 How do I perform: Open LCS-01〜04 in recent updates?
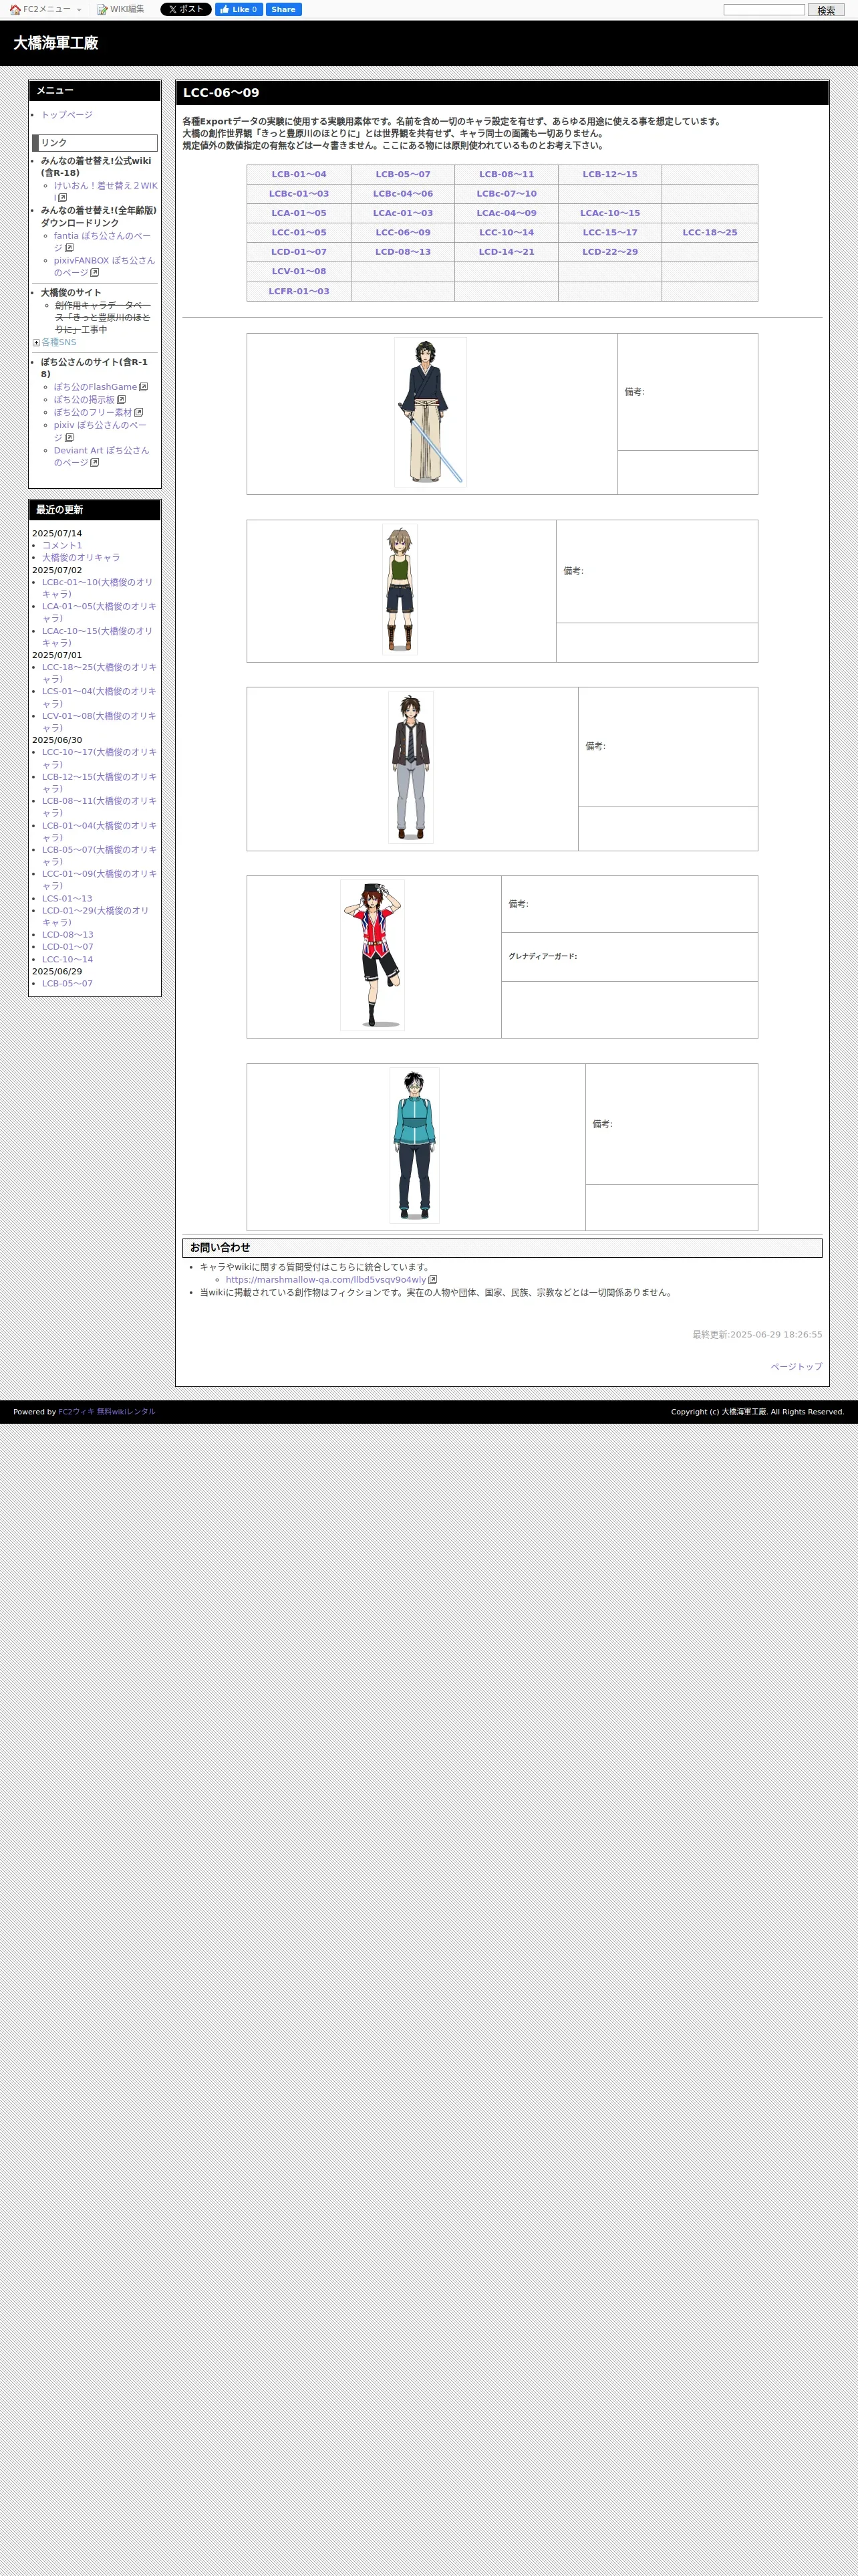(x=99, y=697)
